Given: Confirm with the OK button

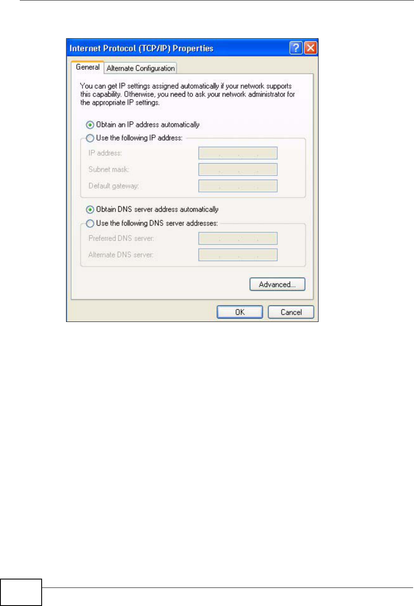Looking at the screenshot, I should 240,312.
